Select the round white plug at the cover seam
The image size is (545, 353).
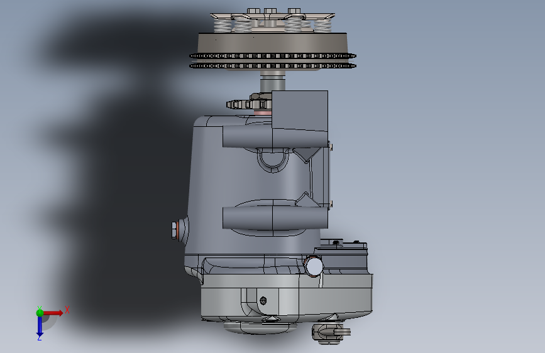(314, 266)
